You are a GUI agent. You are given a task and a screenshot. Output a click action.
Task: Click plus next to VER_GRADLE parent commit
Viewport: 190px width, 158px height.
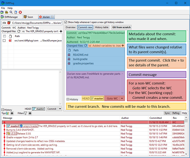[61, 31]
